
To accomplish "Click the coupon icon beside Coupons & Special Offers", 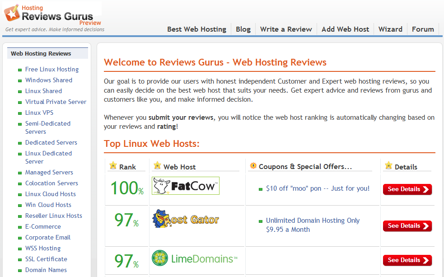I will tap(253, 166).
